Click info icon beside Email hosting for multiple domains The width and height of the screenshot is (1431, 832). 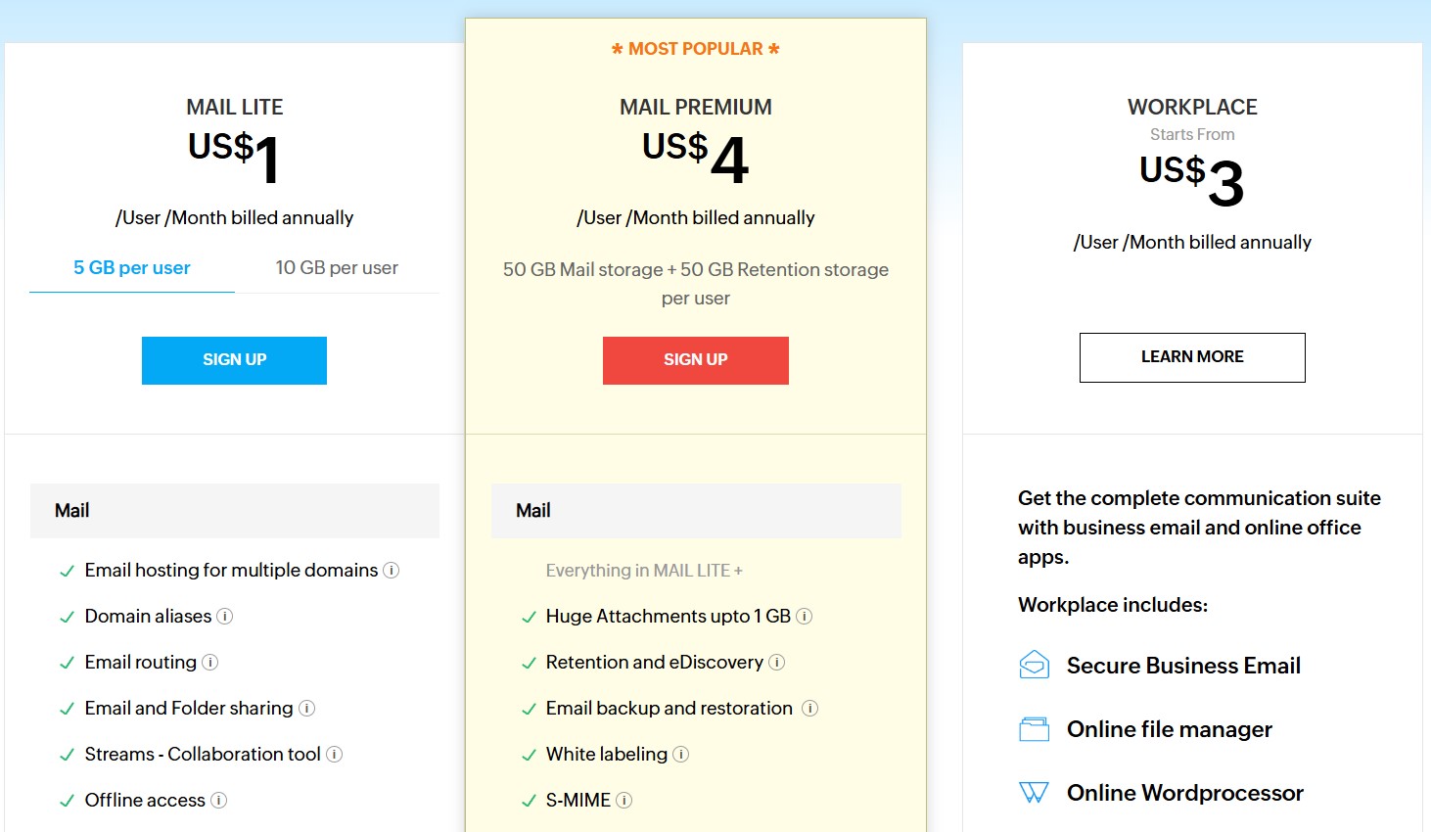pyautogui.click(x=392, y=570)
